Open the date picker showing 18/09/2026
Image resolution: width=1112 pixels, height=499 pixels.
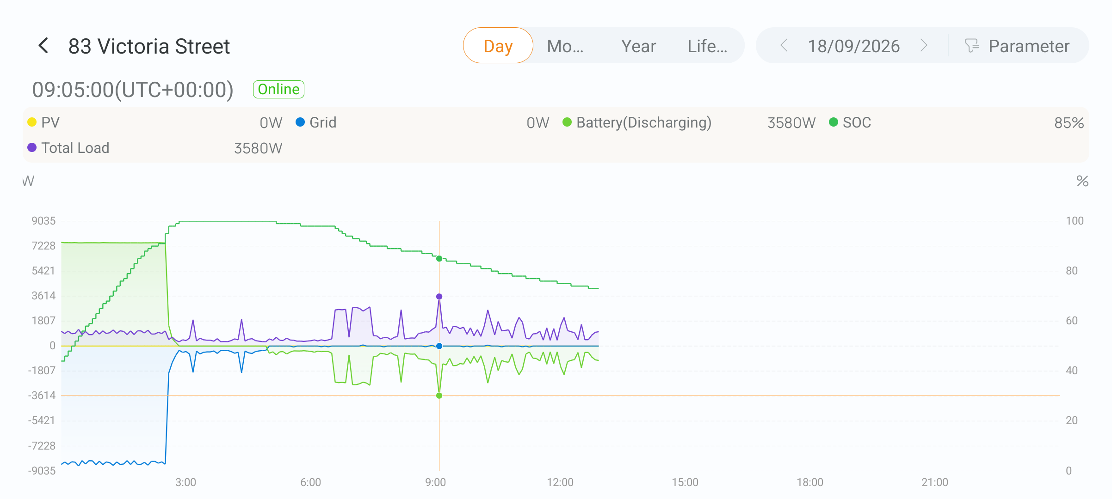(x=853, y=46)
